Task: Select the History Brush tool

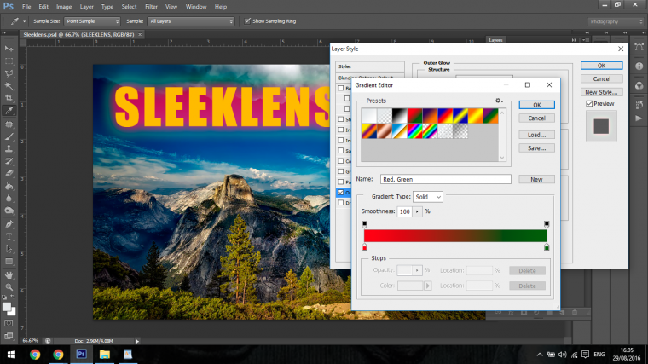Action: (x=9, y=161)
